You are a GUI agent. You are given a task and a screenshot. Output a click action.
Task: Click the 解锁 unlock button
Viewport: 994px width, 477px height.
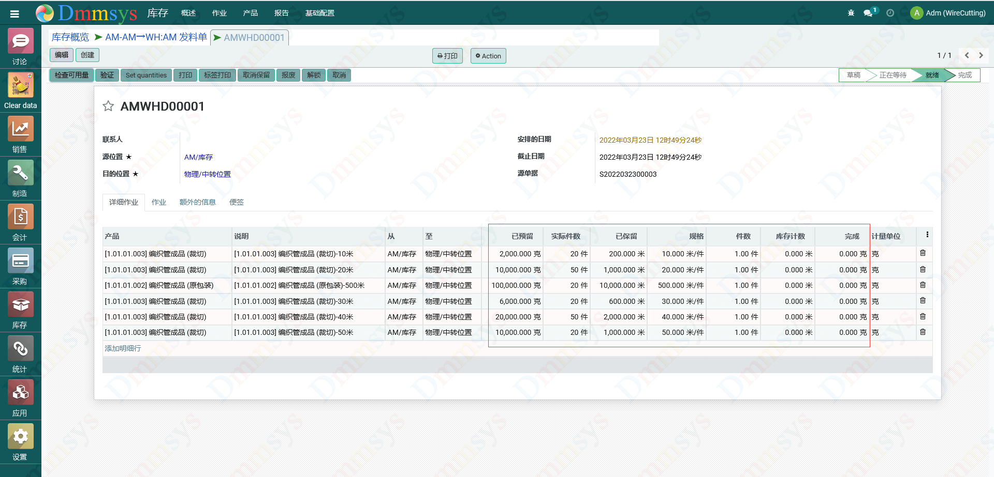[314, 75]
